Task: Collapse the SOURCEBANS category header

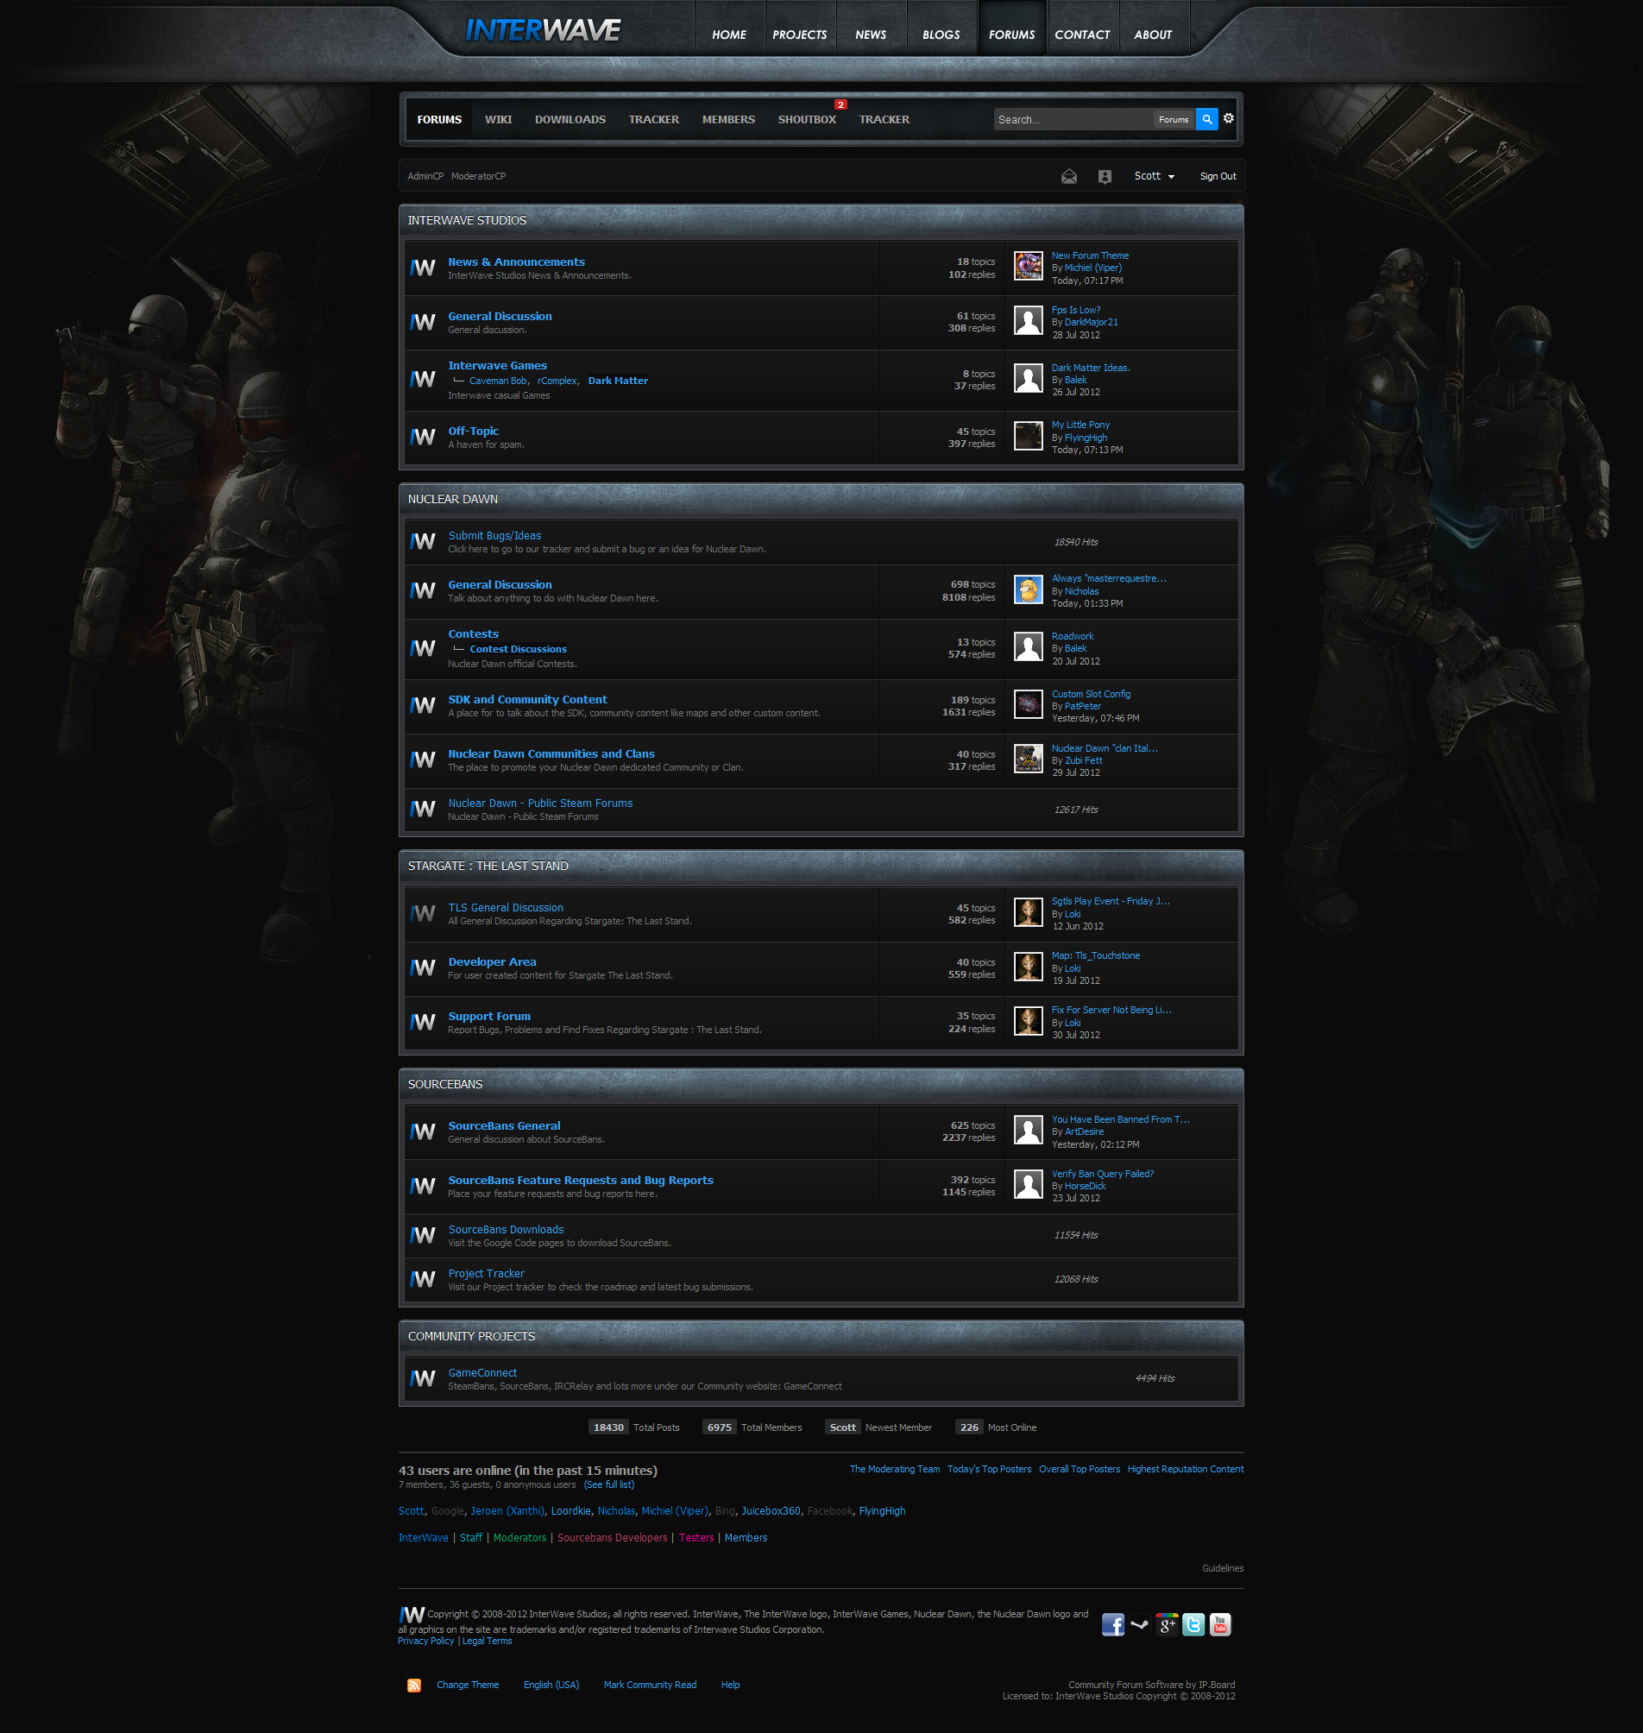Action: tap(821, 1085)
